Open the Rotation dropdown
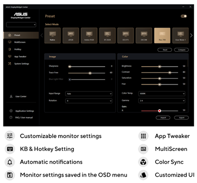The image size is (197, 183). click(x=89, y=101)
